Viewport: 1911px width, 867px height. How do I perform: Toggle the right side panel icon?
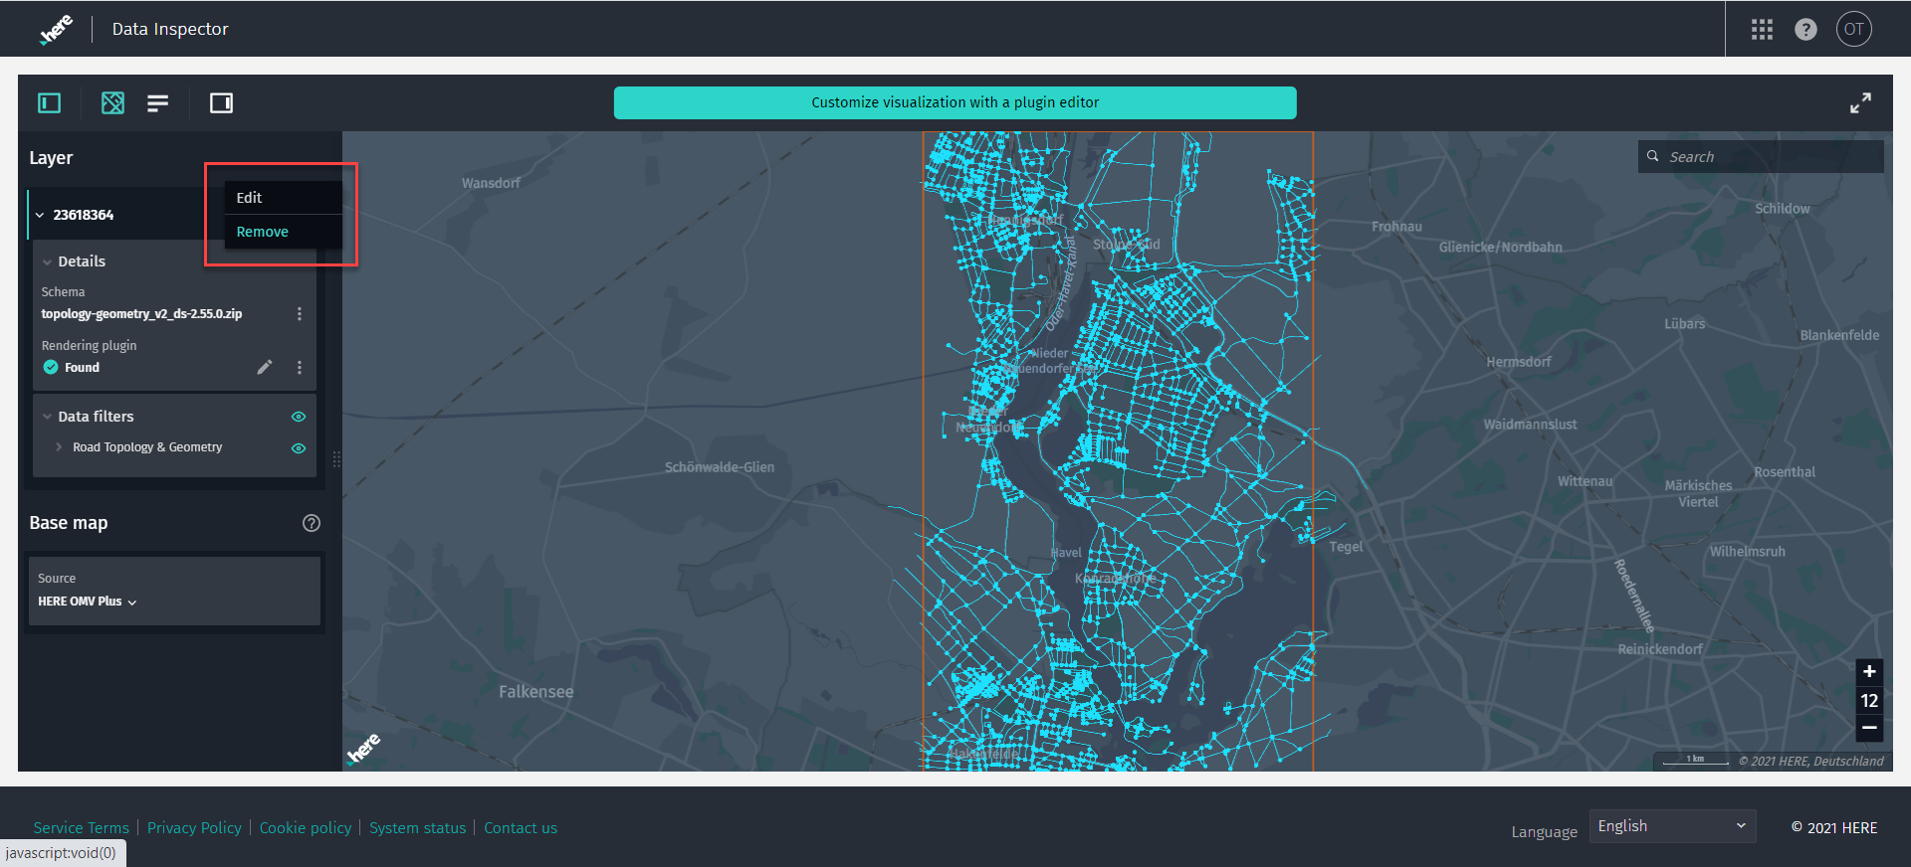point(221,103)
